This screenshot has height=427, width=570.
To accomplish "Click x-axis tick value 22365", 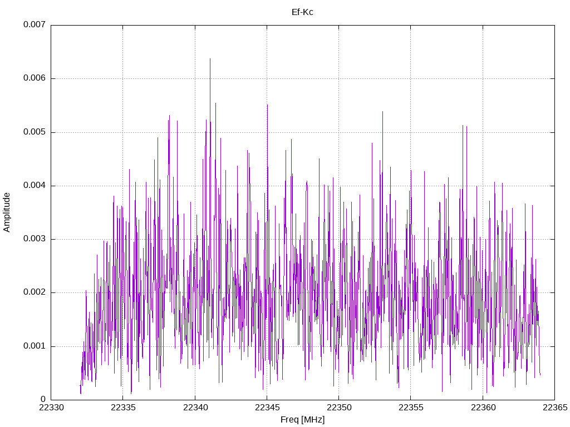I will 555,408.
